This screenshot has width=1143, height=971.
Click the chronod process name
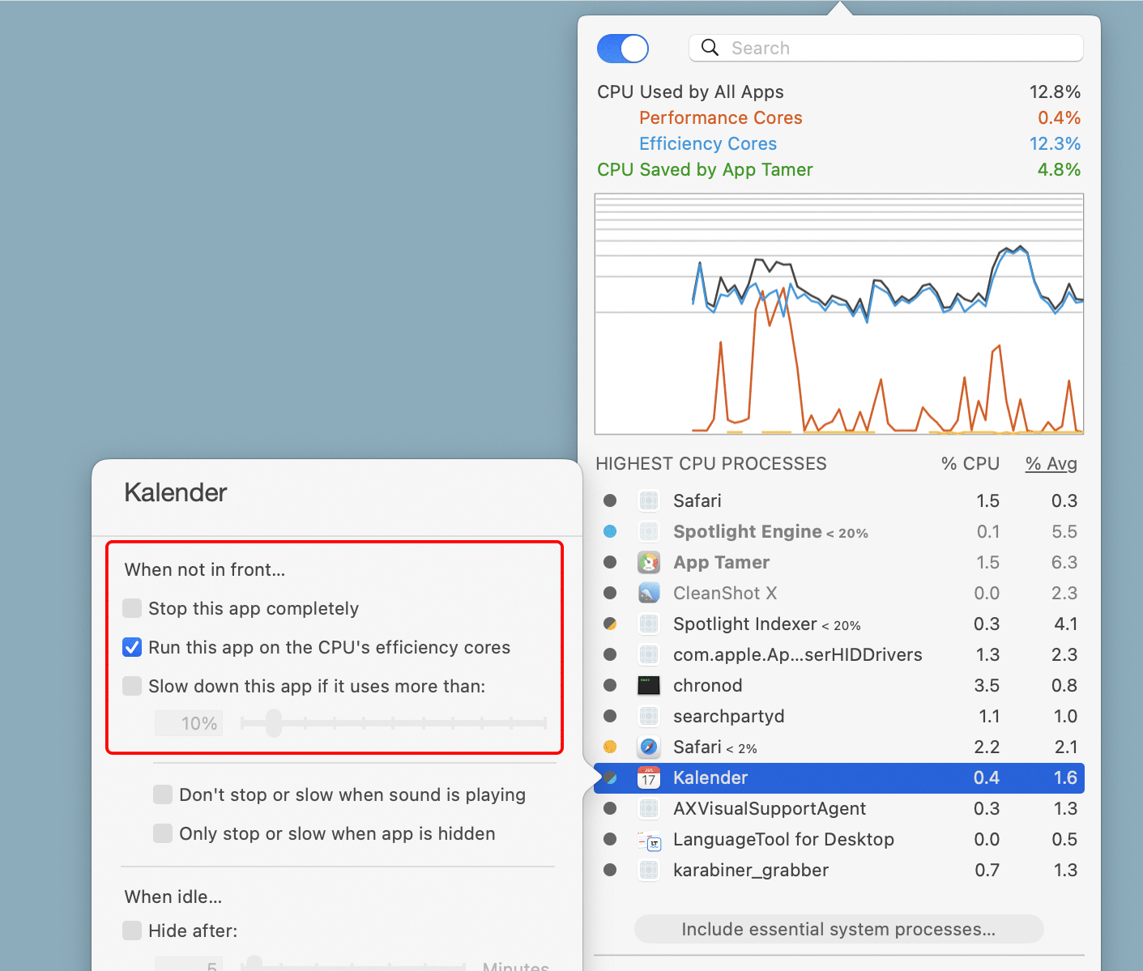click(x=707, y=685)
